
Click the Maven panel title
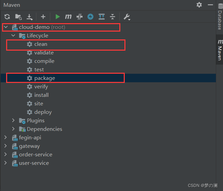tap(12, 5)
